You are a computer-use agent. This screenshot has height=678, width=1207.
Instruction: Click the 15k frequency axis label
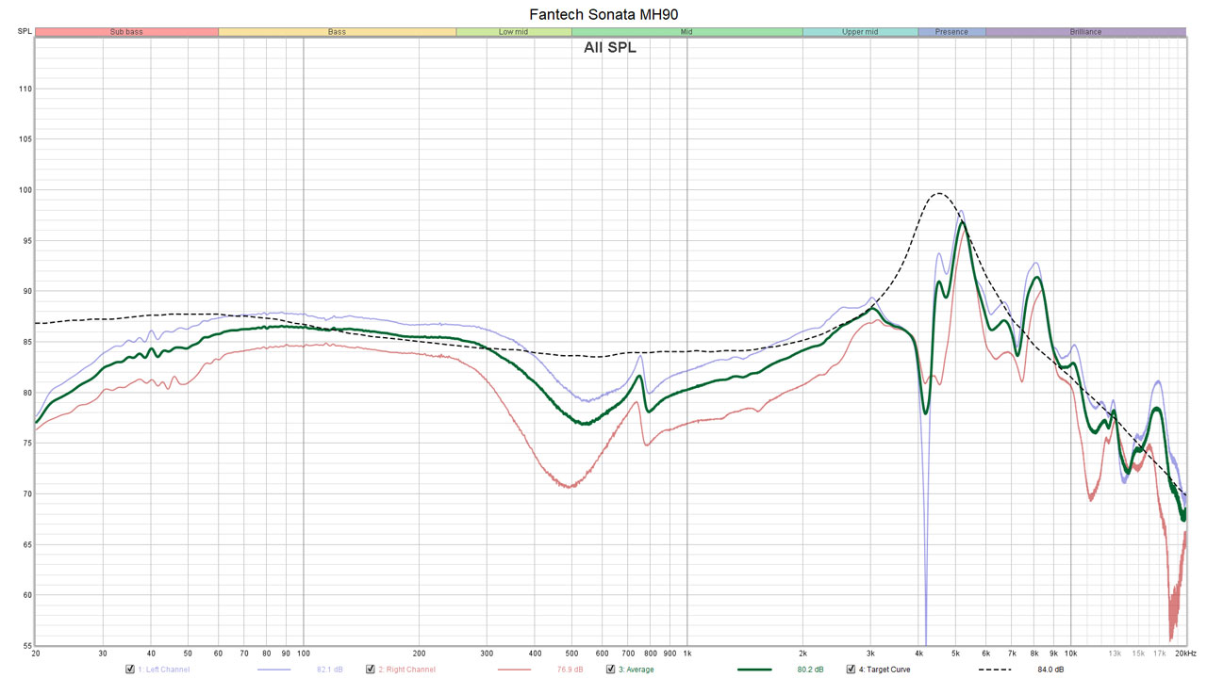click(1139, 653)
